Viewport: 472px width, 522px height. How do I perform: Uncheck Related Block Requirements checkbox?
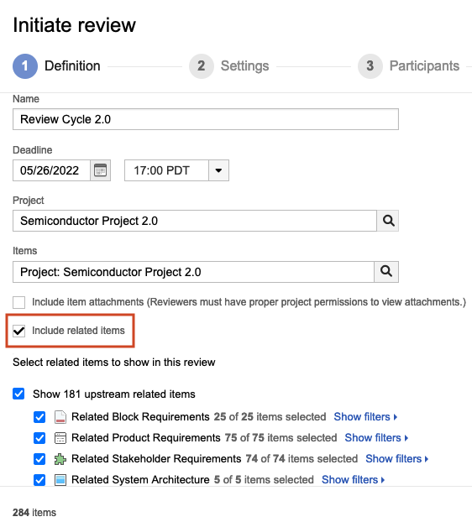point(39,417)
